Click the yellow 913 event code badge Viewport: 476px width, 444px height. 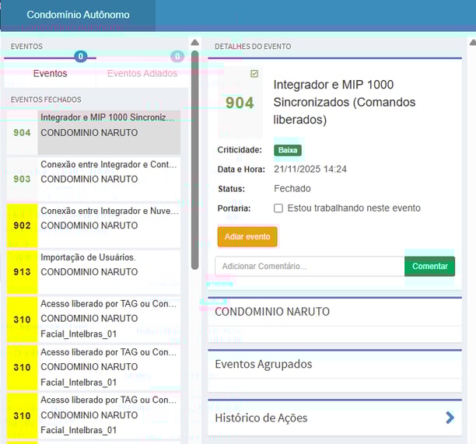22,272
